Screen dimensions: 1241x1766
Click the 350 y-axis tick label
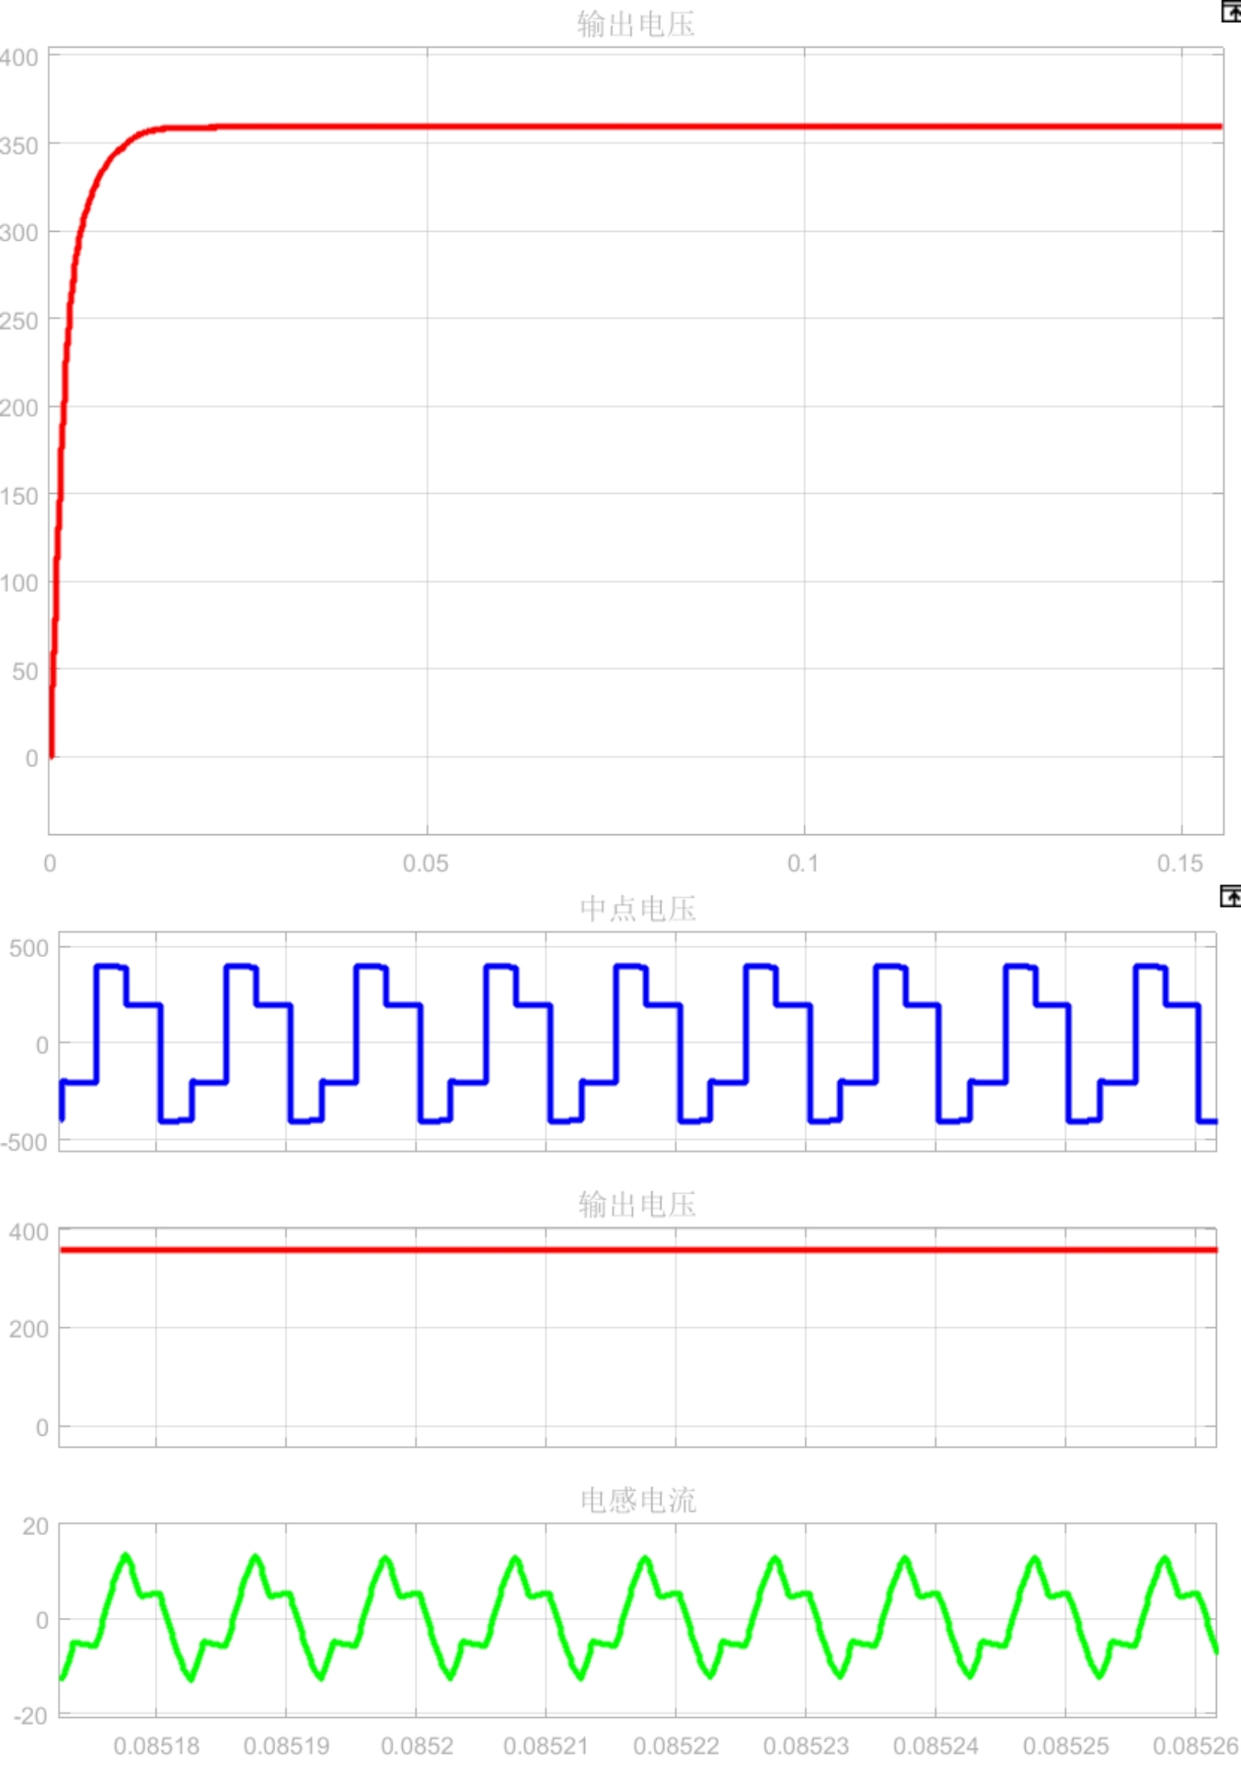[x=19, y=145]
